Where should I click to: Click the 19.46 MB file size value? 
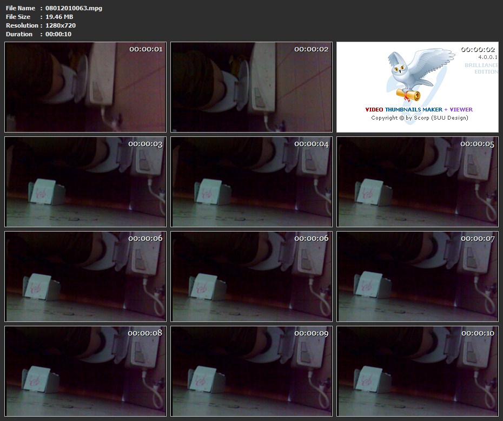59,17
